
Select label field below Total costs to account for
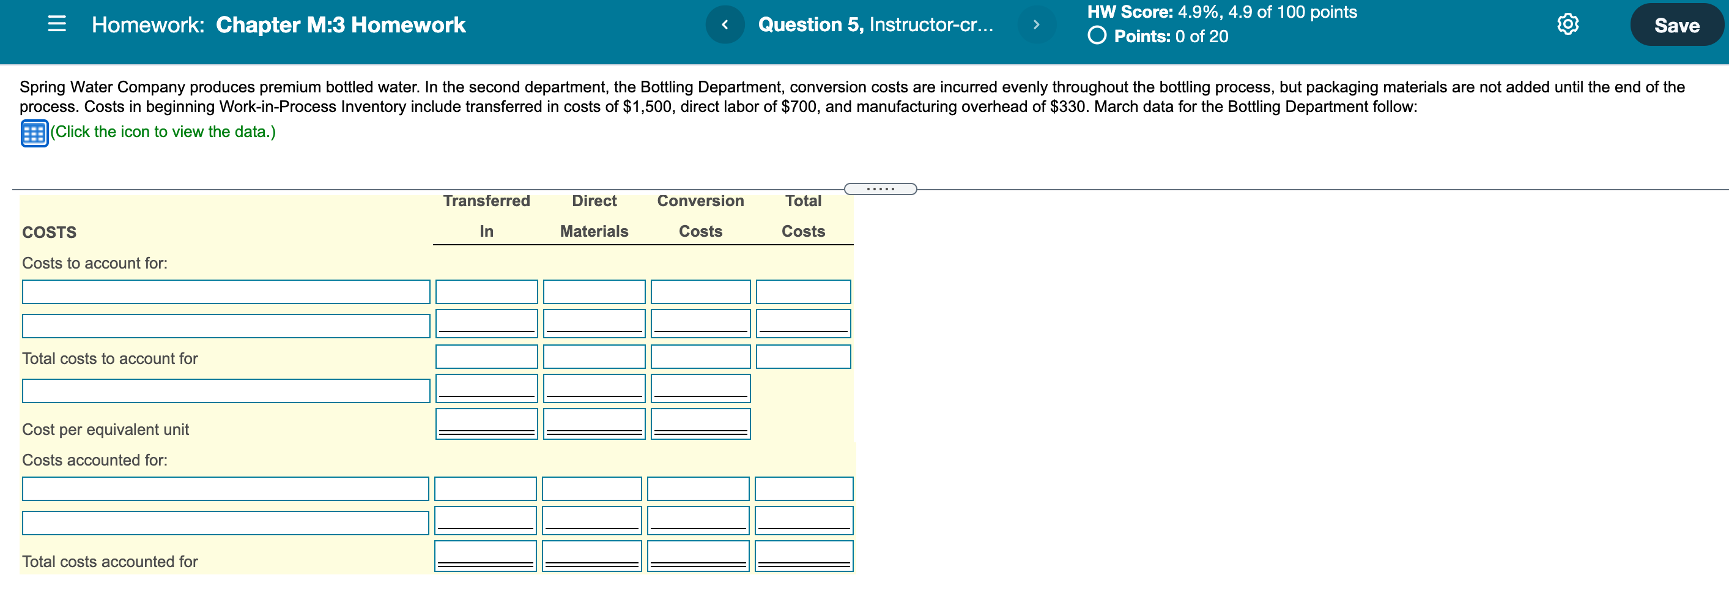click(x=226, y=391)
